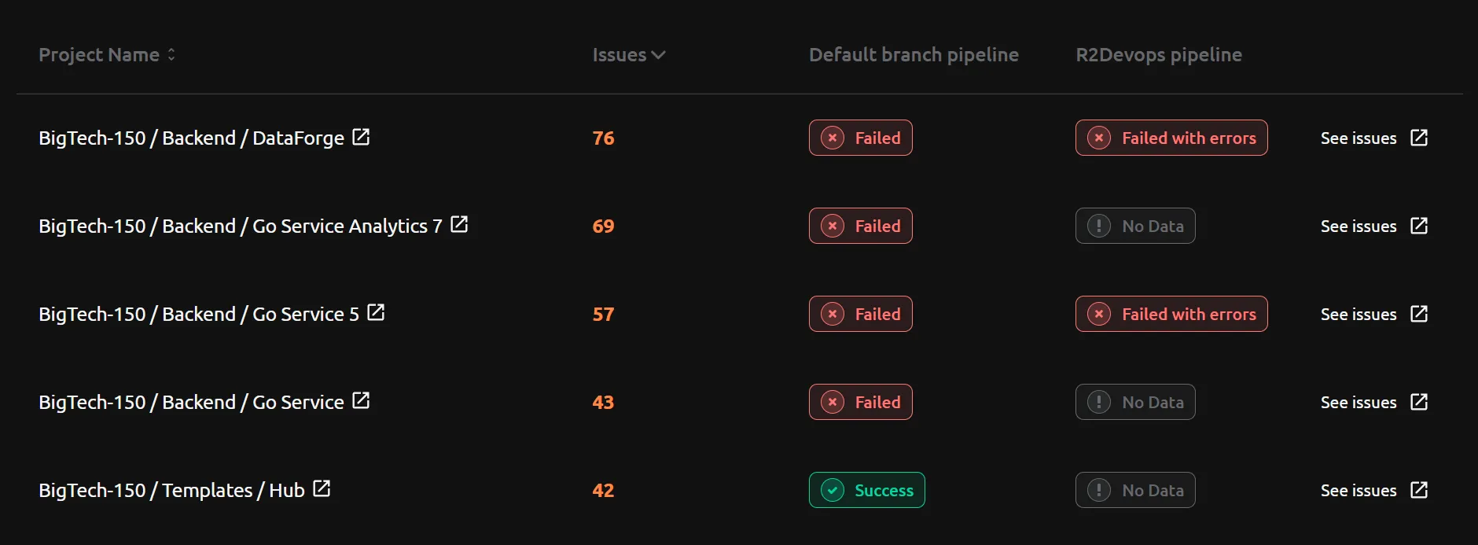
Task: Click the R2Devops pipeline column header
Action: point(1159,54)
